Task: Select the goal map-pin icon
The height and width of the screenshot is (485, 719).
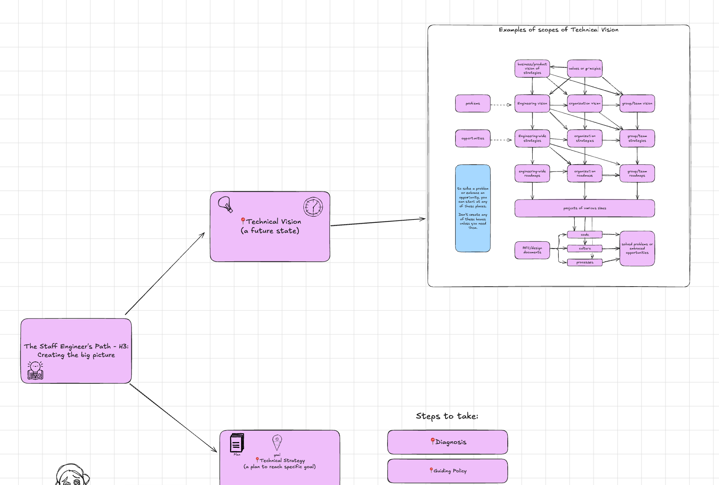Action: coord(277,442)
